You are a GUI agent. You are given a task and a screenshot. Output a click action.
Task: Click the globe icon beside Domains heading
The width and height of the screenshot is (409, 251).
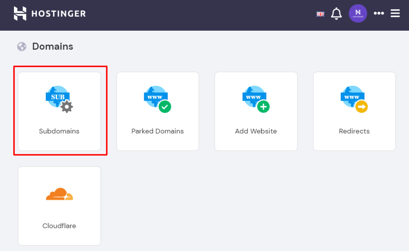click(22, 47)
